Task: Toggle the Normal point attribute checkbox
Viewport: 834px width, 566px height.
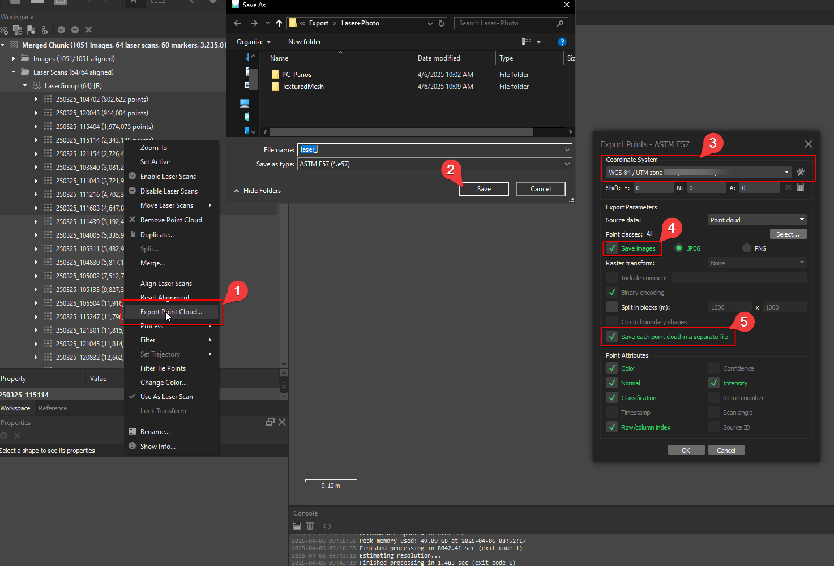Action: click(x=612, y=383)
